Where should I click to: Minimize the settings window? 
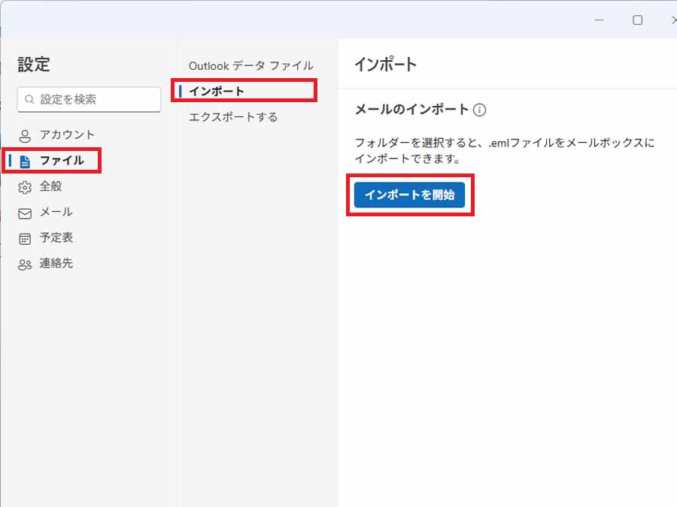pyautogui.click(x=600, y=20)
